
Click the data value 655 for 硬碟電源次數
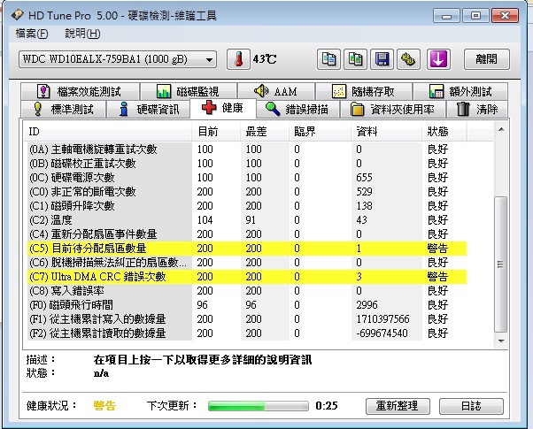[364, 177]
